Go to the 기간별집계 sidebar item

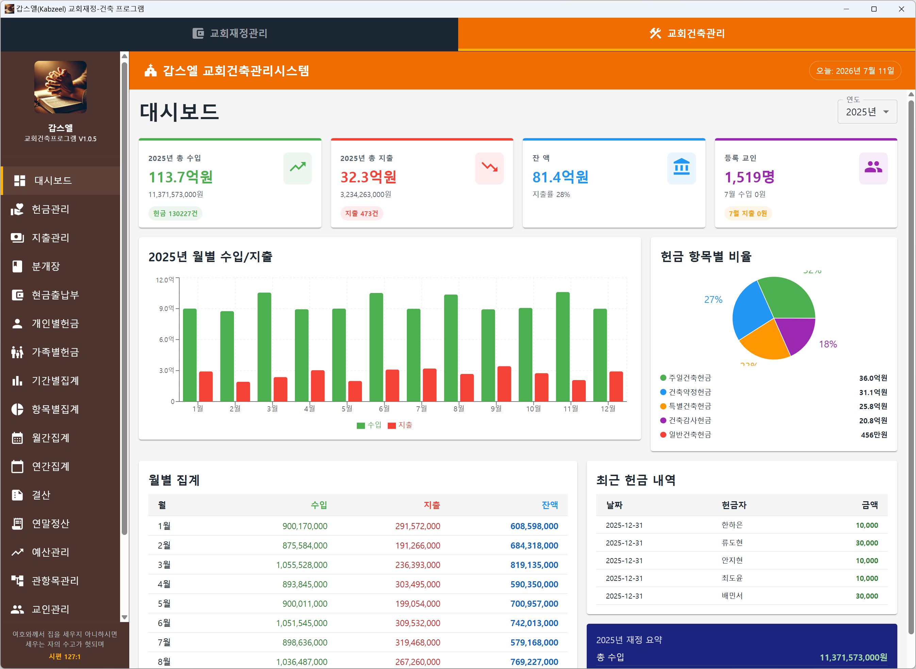[61, 381]
